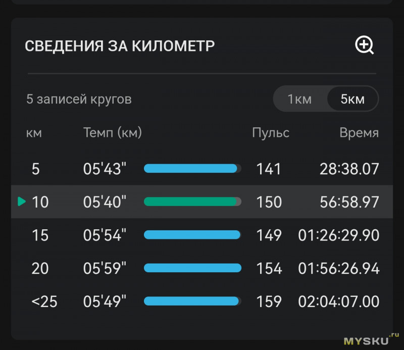Viewport: 404px width, 350px height.
Task: Click the blue pace bar for 05'43"
Action: [192, 169]
